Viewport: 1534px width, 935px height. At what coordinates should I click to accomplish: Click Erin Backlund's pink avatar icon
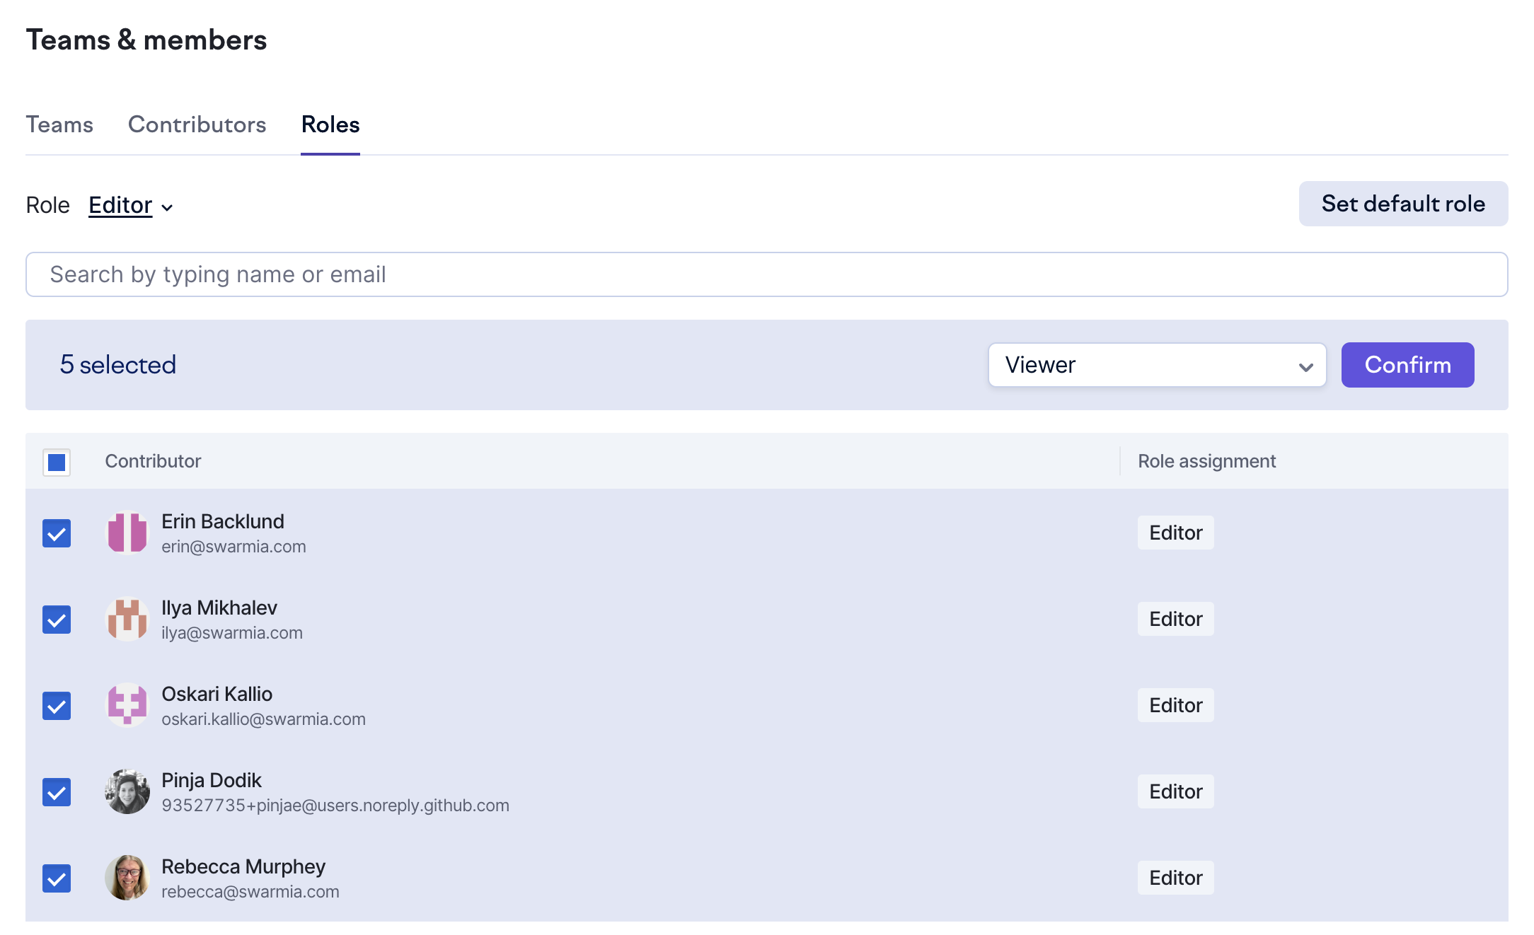pos(127,533)
